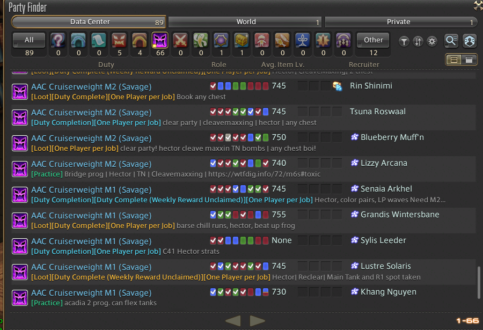The width and height of the screenshot is (483, 330).
Task: Select the green cactuar Gold Saucer icon
Action: (x=201, y=40)
